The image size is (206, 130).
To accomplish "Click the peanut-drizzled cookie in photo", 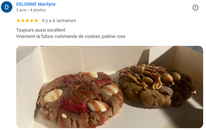I will (157, 86).
